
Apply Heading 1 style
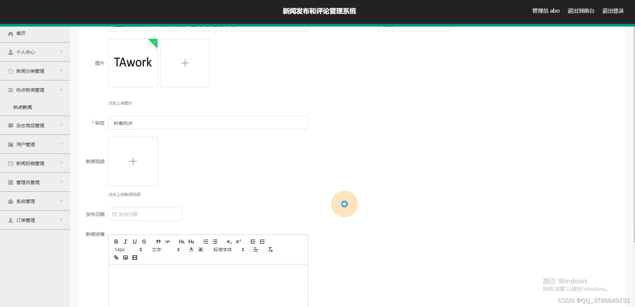click(x=182, y=242)
